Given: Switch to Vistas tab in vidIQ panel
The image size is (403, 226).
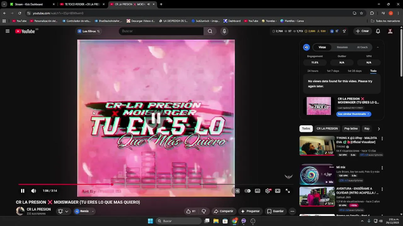Looking at the screenshot, I should tap(322, 47).
